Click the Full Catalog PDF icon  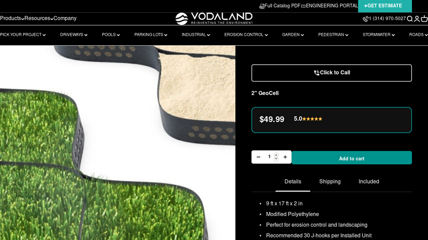point(262,6)
